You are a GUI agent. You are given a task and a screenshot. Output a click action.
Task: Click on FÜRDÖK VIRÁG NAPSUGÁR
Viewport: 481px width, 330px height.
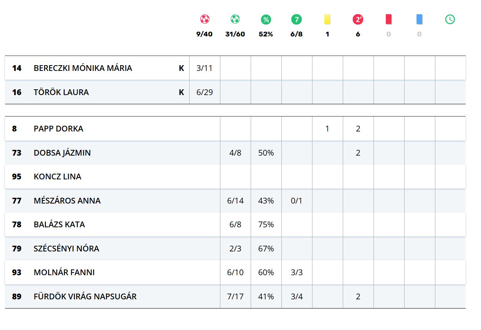(x=85, y=297)
